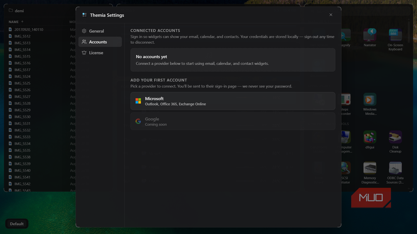Select file IMG_5512 in demi list
The height and width of the screenshot is (234, 417).
pyautogui.click(x=23, y=36)
